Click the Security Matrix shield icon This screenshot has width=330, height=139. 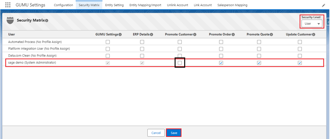pos(10,20)
